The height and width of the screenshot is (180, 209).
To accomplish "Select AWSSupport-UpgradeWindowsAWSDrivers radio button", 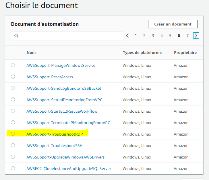I will pyautogui.click(x=13, y=157).
